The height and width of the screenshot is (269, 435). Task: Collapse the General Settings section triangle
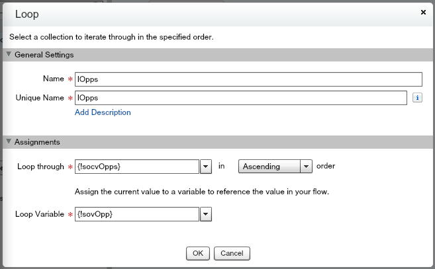9,55
